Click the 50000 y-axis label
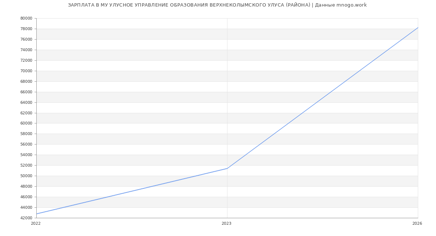 (27, 176)
